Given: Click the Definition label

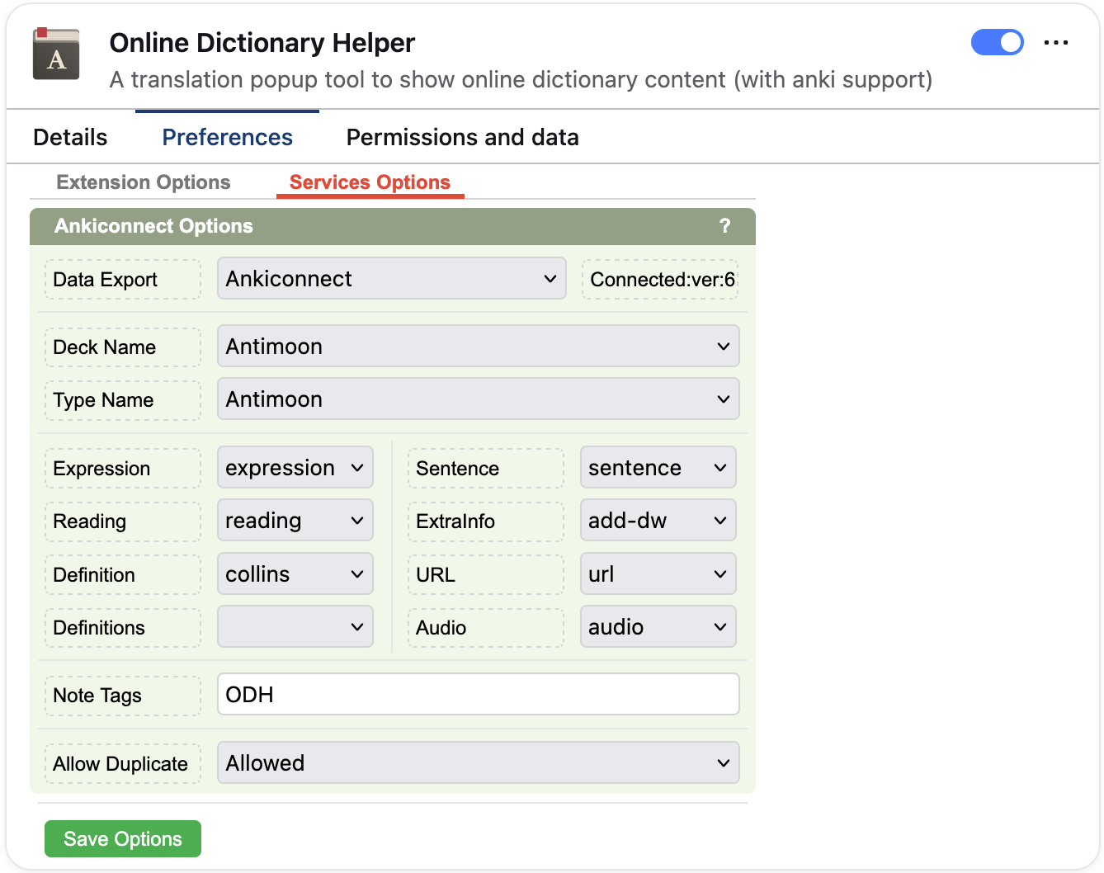Looking at the screenshot, I should [123, 575].
